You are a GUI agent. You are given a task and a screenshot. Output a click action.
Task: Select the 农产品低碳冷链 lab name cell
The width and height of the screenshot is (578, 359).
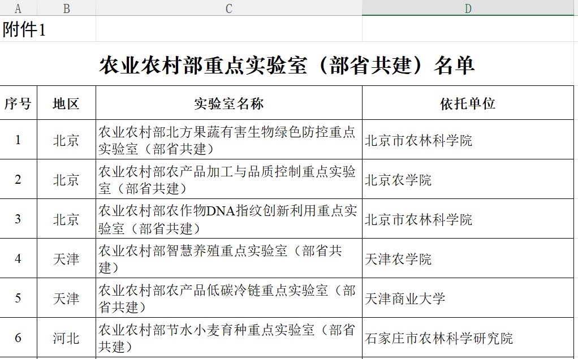(228, 299)
